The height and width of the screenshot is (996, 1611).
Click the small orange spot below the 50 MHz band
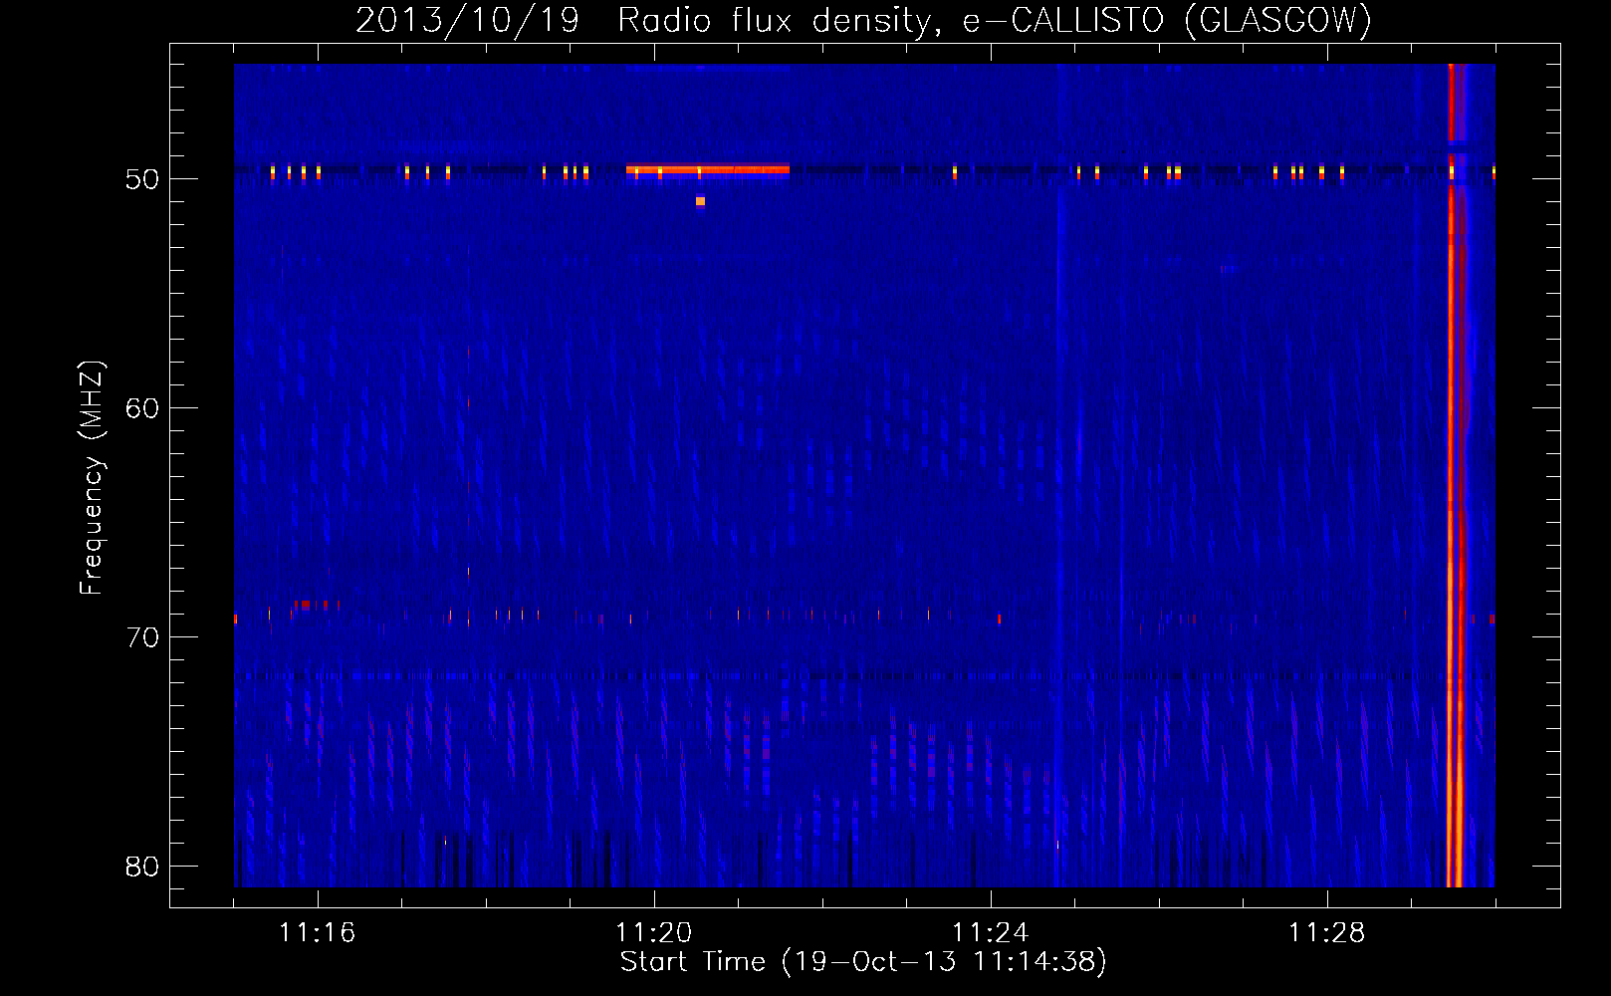coord(700,201)
